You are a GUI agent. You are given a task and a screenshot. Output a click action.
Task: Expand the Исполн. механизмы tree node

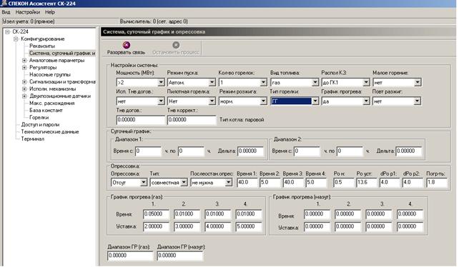[24, 89]
